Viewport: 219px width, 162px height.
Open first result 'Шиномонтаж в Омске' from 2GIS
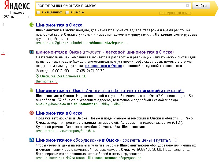point(59,25)
